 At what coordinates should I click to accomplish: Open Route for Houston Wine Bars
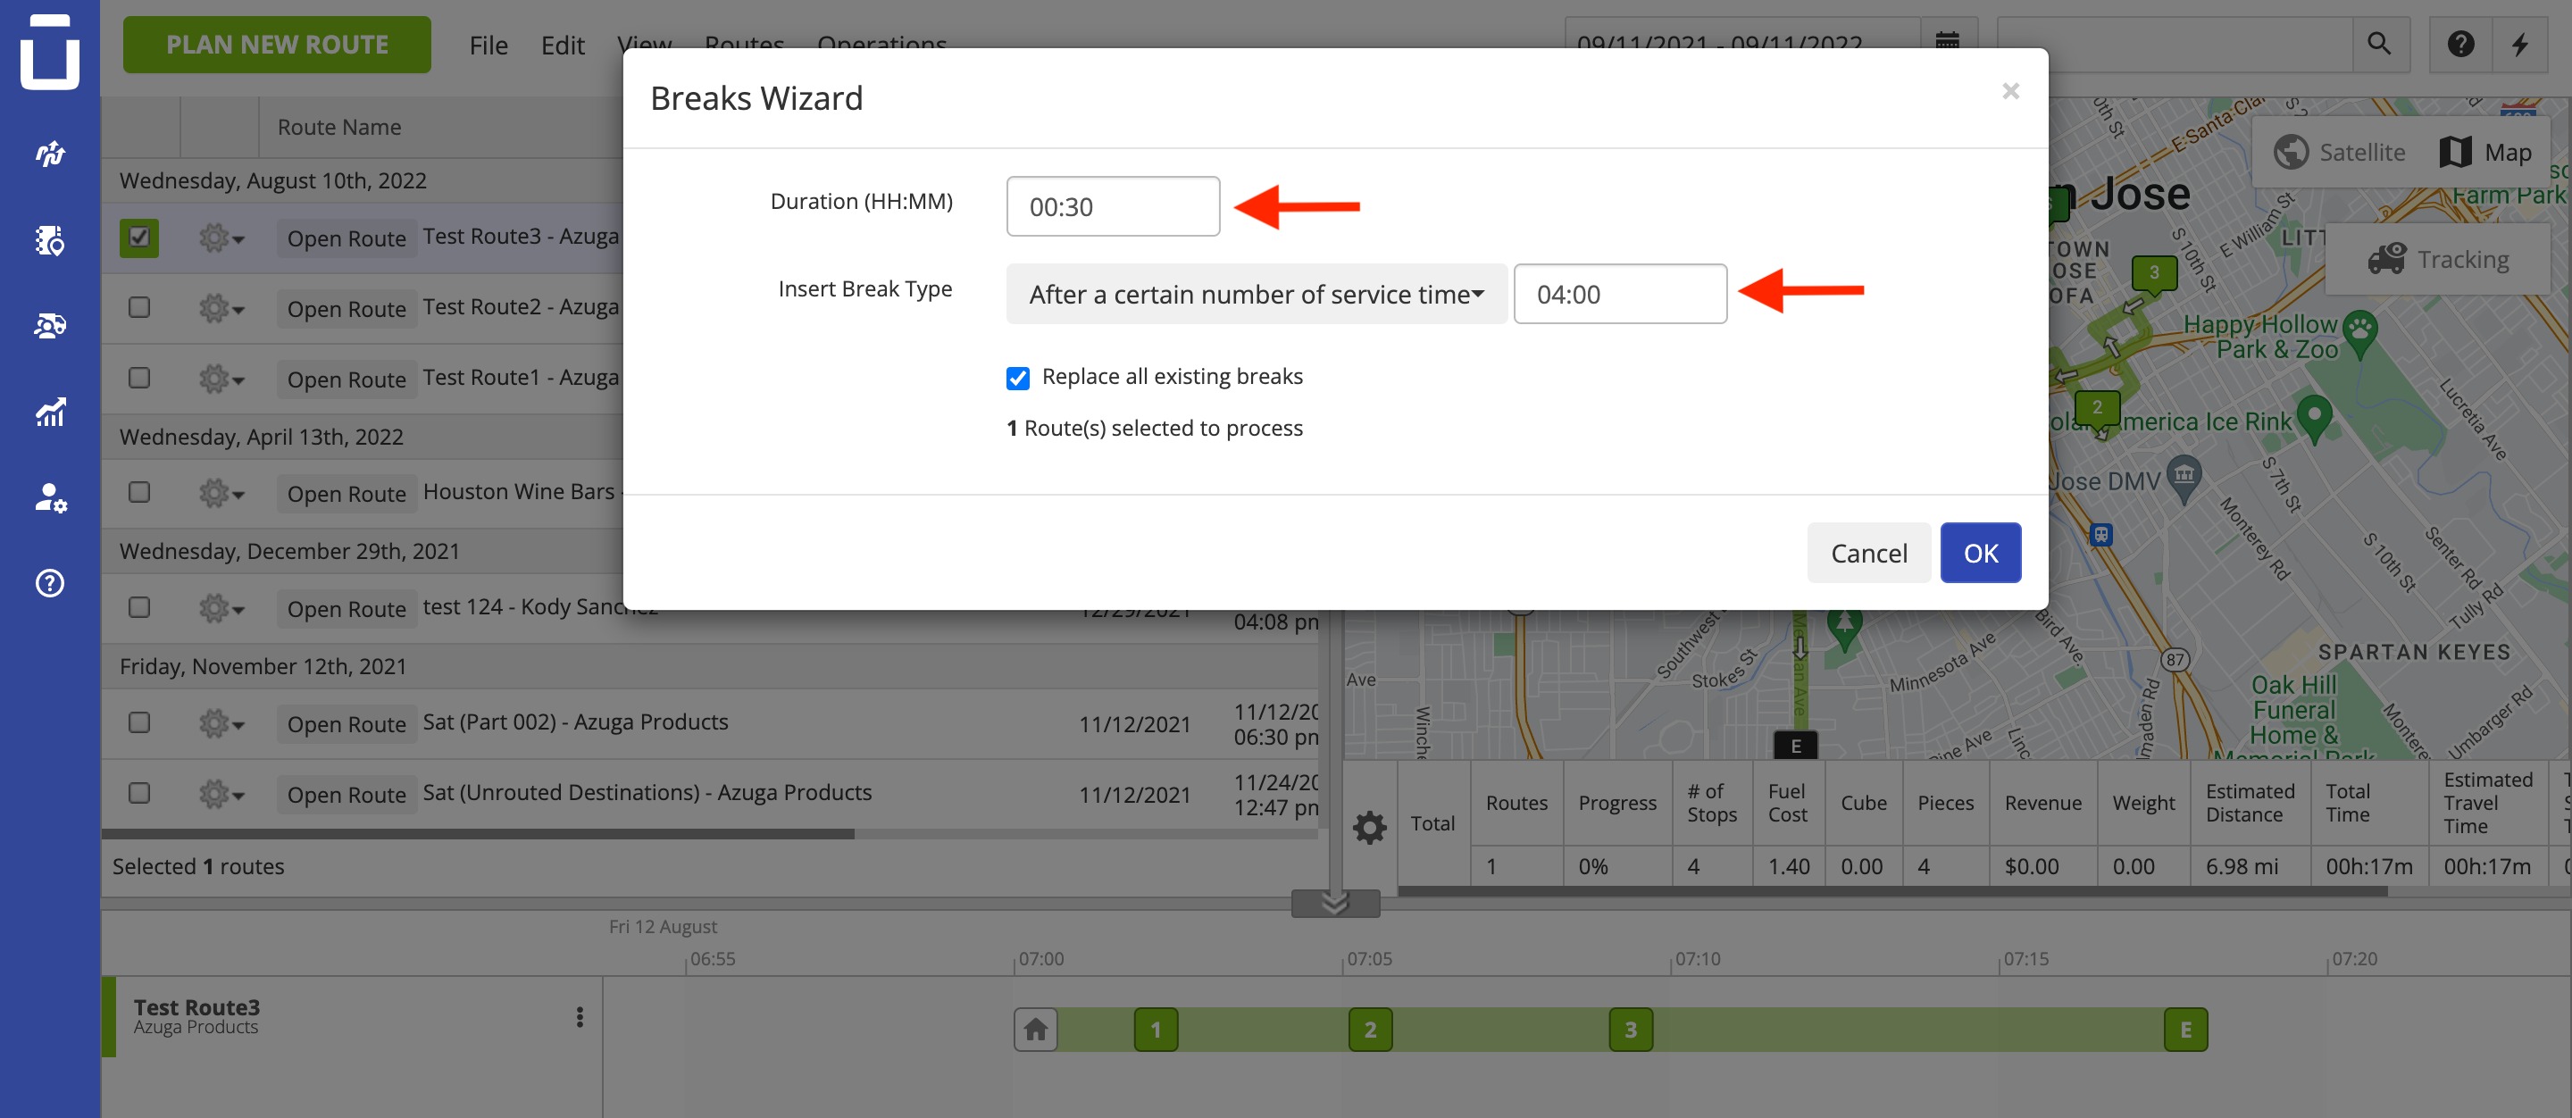(347, 493)
